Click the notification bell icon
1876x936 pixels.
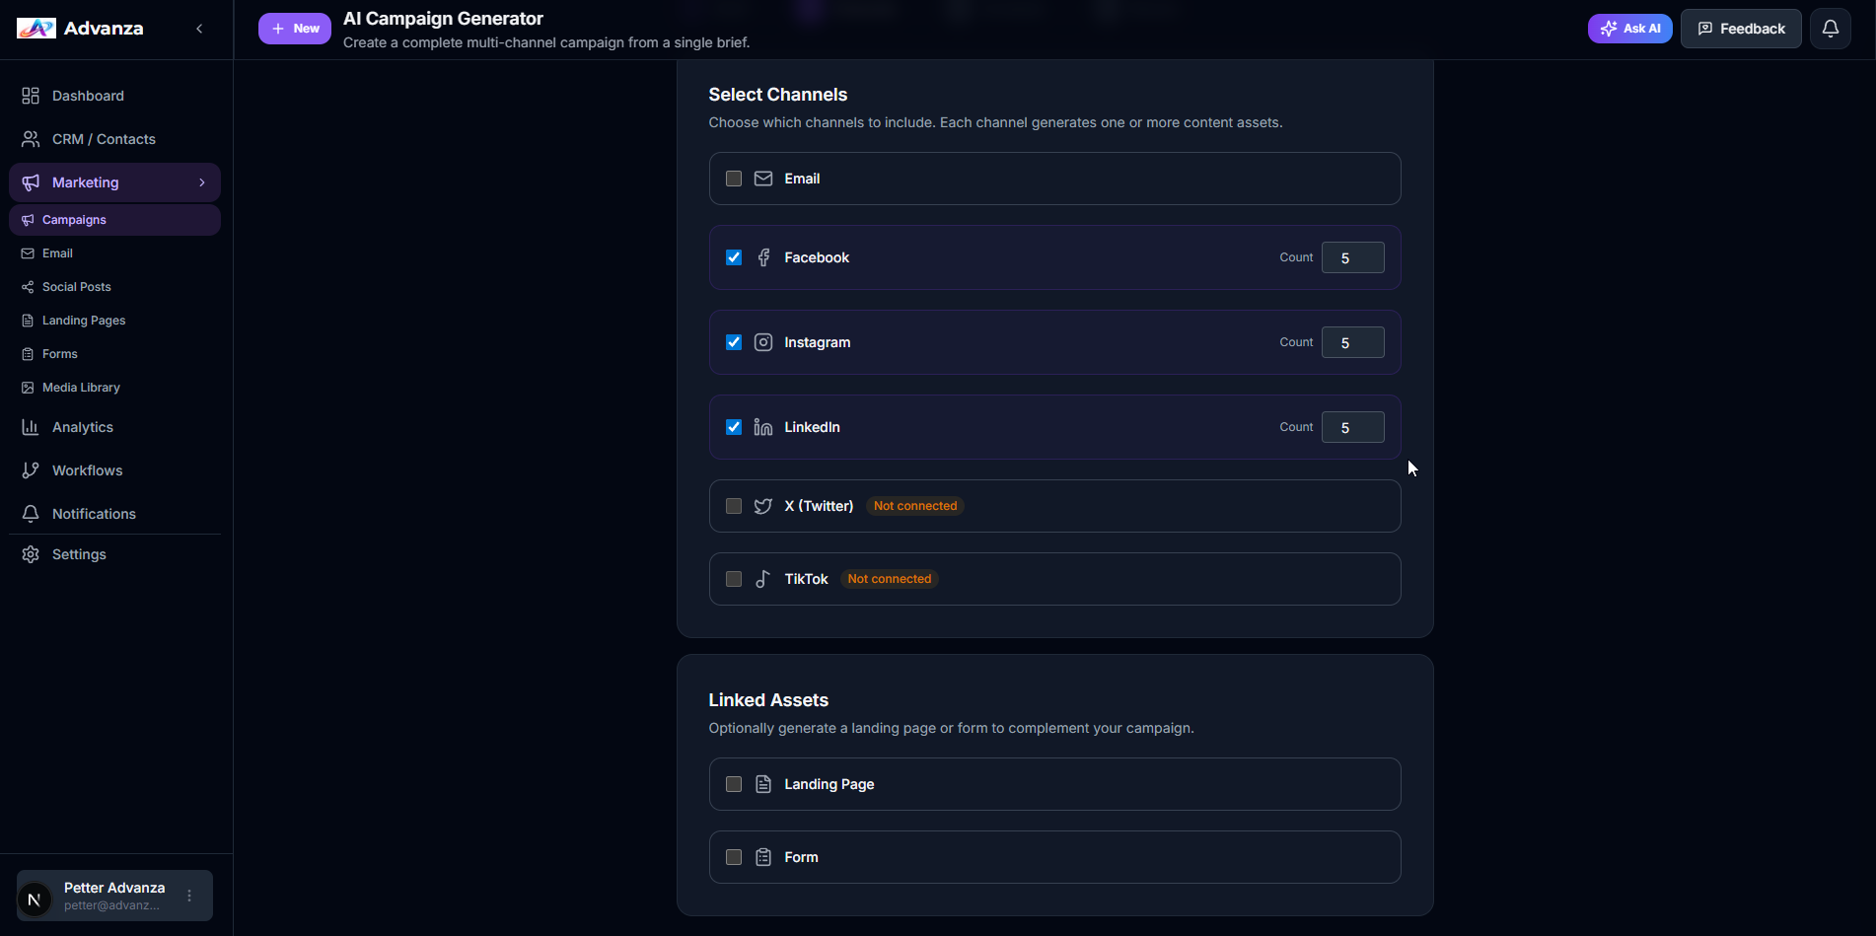coord(1830,28)
